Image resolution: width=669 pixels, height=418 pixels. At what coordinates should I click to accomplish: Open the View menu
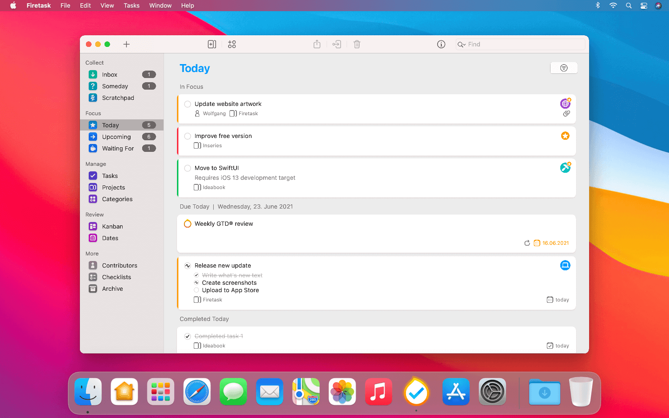(x=107, y=6)
